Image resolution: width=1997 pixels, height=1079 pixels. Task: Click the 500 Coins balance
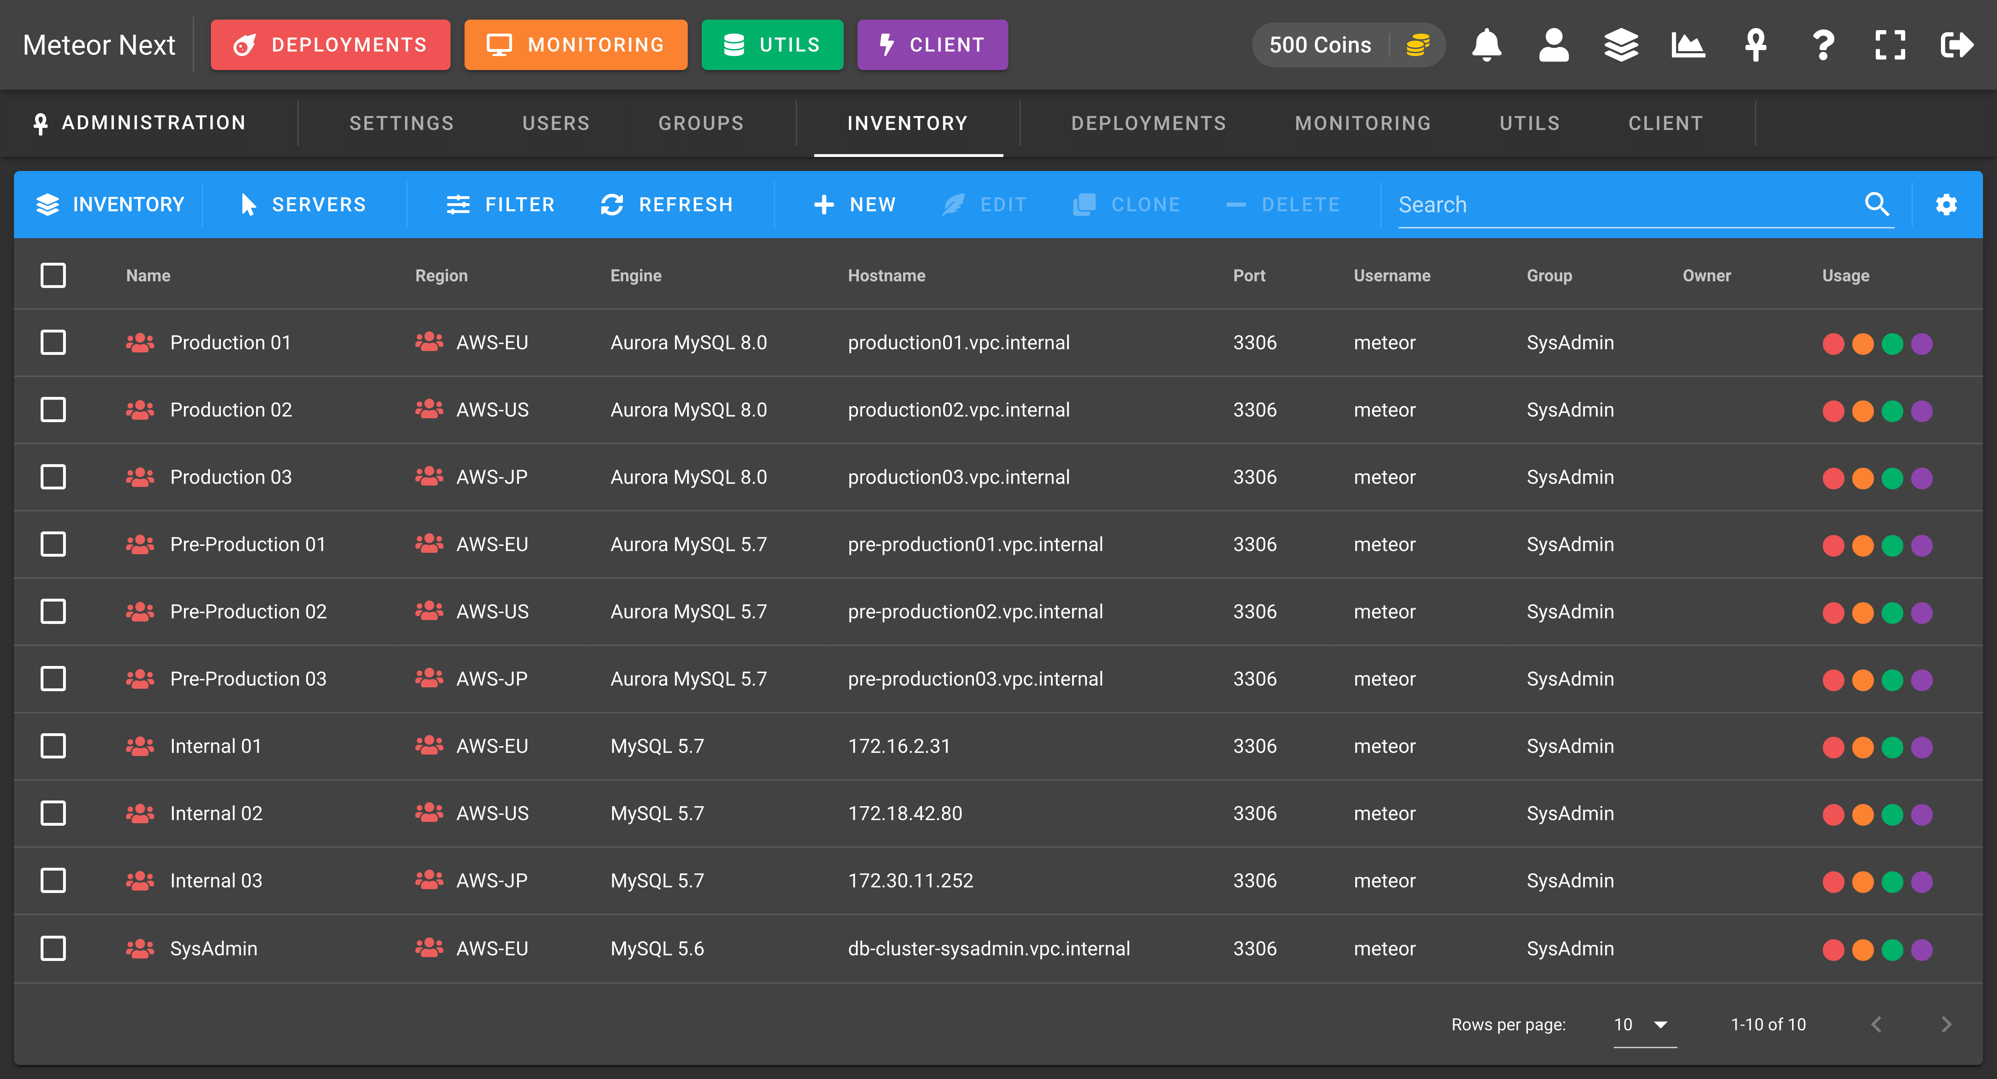(1320, 45)
